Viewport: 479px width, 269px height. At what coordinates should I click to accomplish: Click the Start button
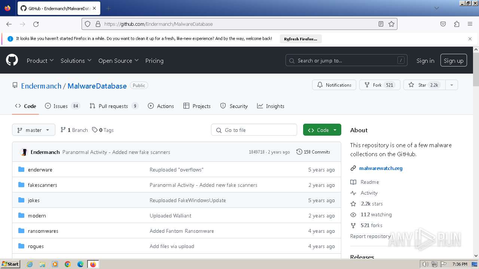10,264
